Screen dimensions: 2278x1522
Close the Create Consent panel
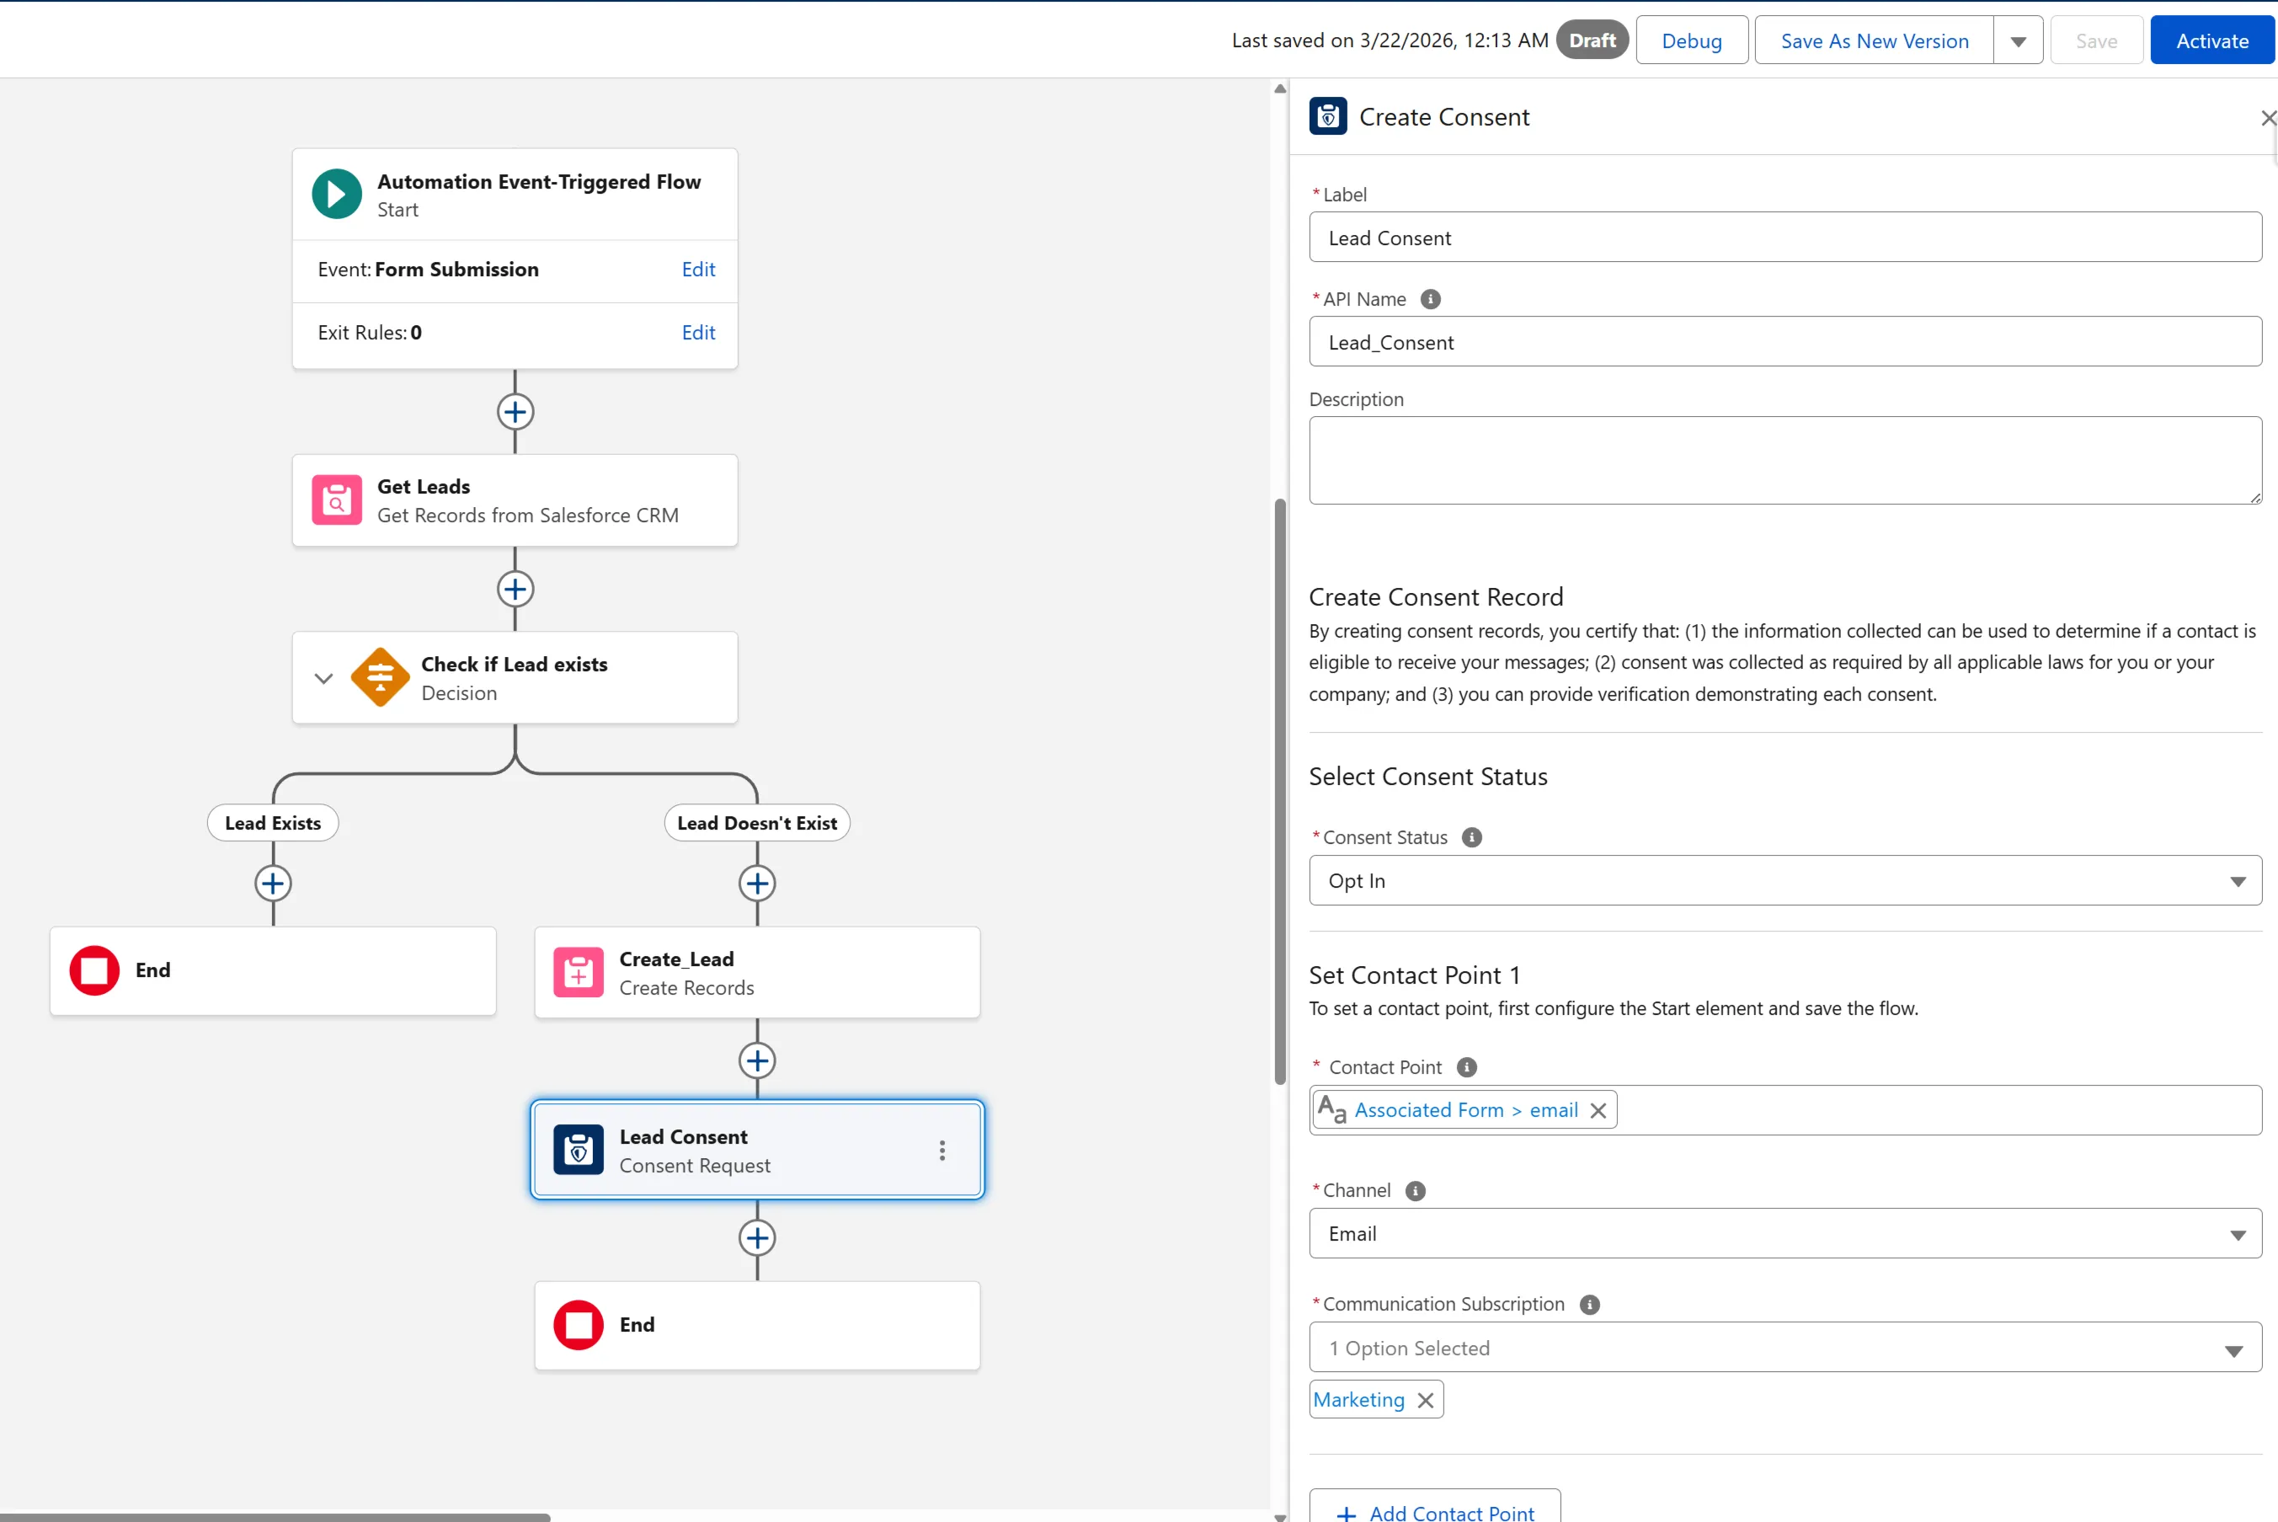2267,117
